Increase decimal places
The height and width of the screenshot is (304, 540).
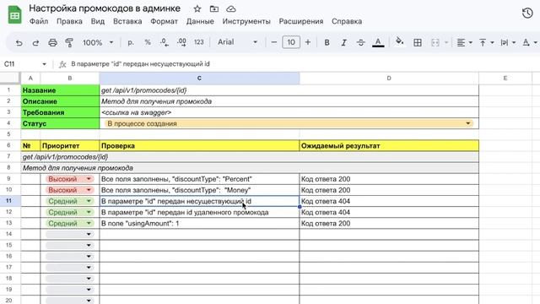click(x=181, y=42)
